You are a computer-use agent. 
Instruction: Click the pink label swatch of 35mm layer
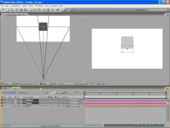point(16,103)
